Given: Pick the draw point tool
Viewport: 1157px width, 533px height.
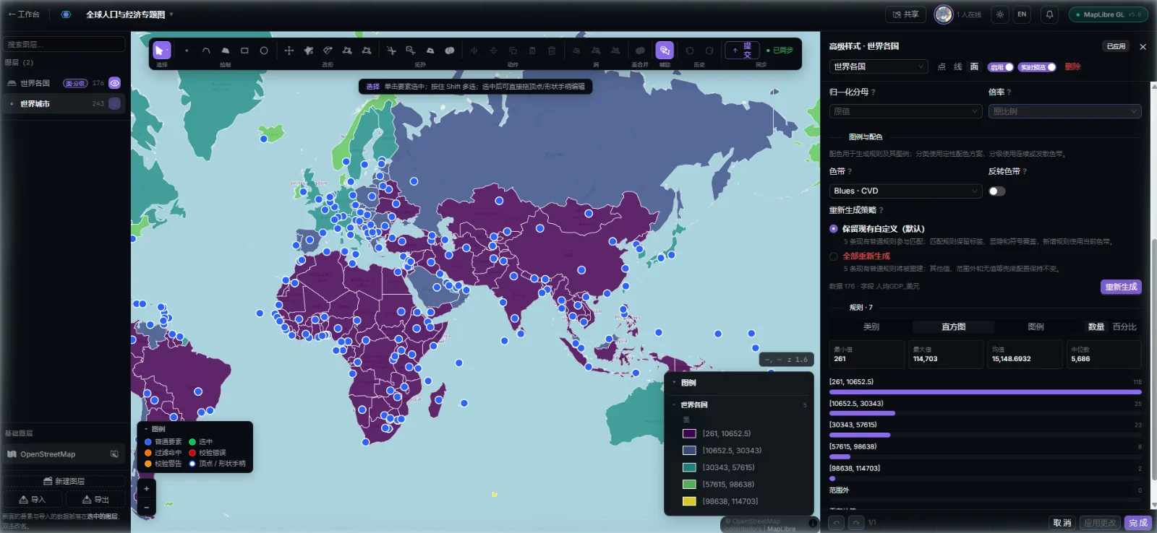Looking at the screenshot, I should coord(187,51).
